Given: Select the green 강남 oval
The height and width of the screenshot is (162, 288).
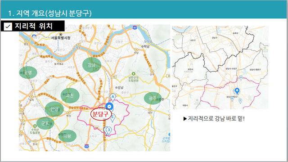Looking at the screenshot, I should click(92, 65).
